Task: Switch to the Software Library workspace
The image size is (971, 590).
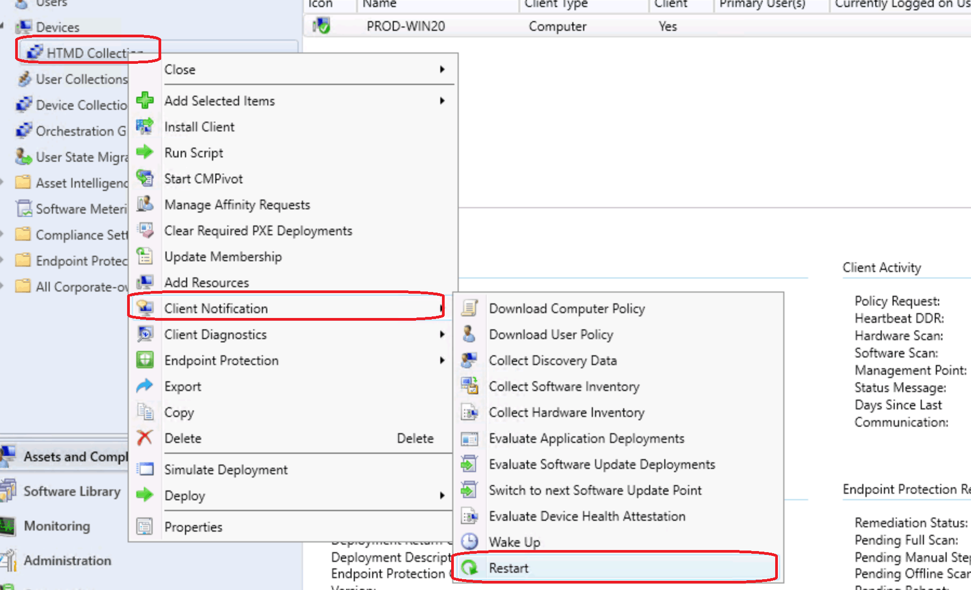Action: [x=71, y=492]
